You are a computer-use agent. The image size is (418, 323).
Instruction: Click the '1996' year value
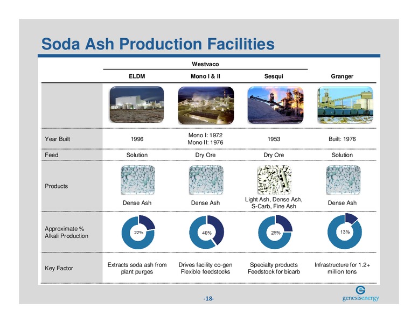point(137,139)
